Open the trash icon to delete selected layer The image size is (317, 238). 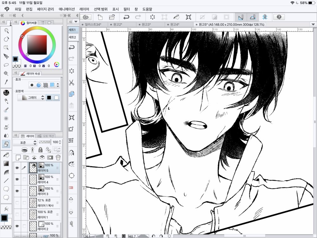[x=59, y=157]
